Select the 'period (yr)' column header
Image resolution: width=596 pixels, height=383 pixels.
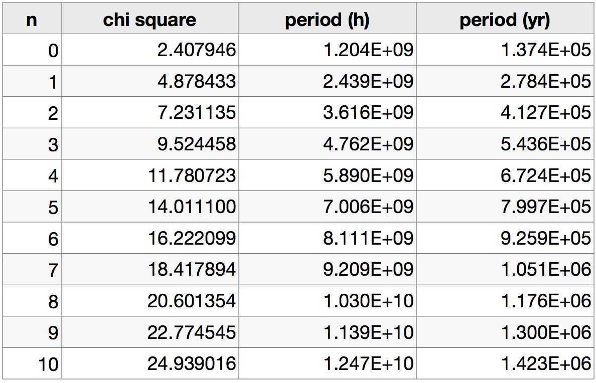click(505, 19)
